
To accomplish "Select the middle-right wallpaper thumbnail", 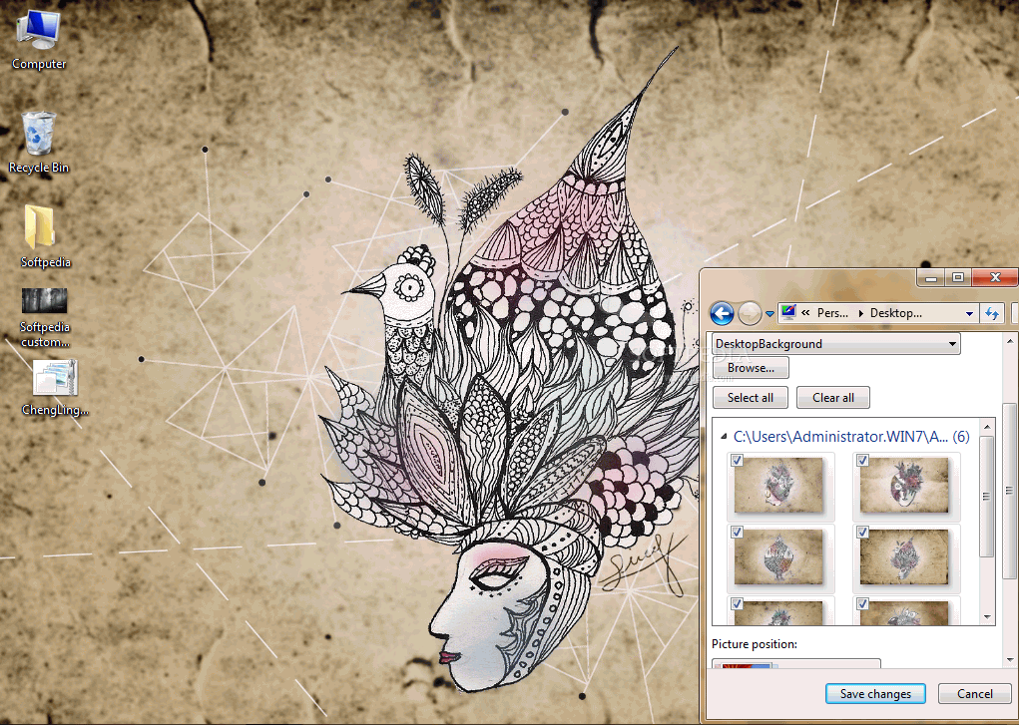I will (904, 556).
